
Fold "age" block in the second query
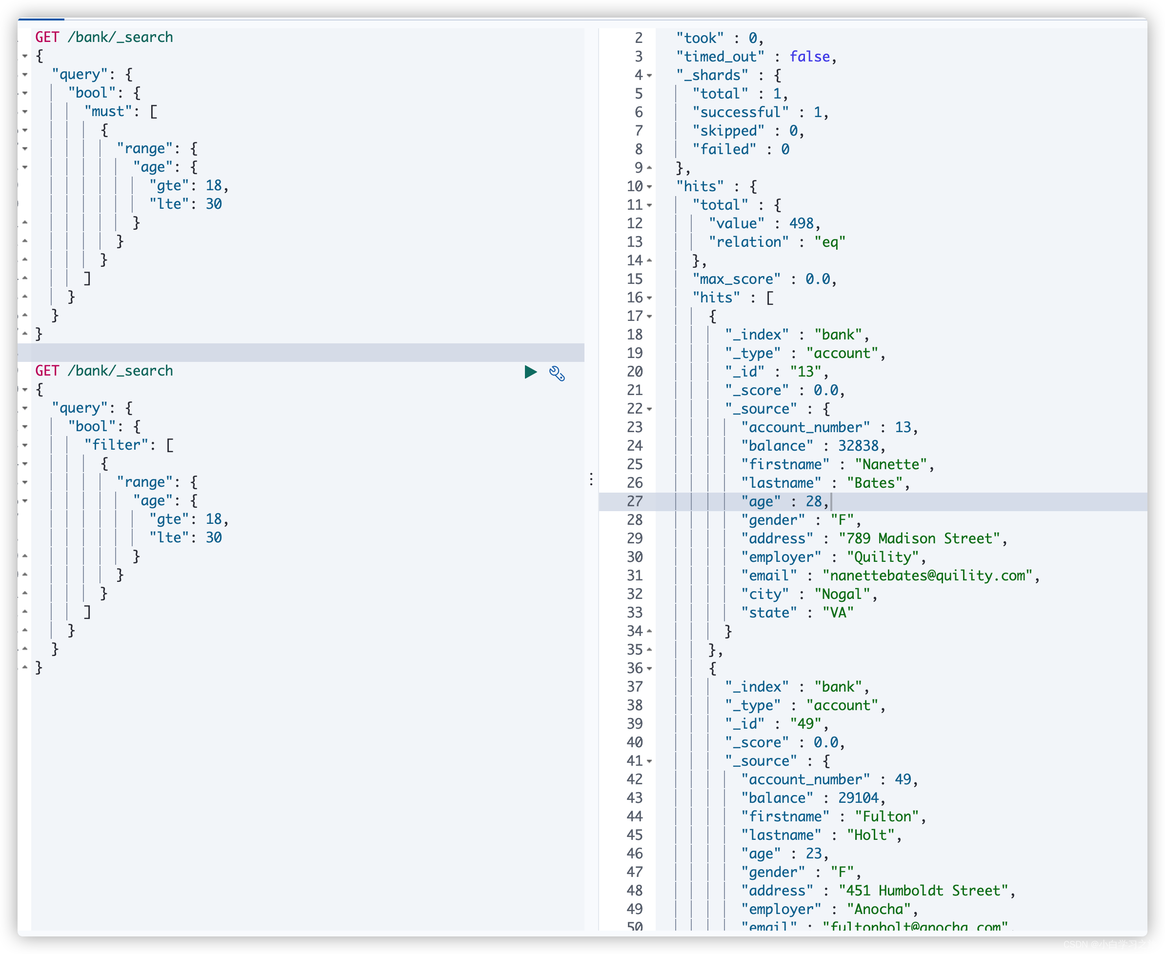(25, 501)
